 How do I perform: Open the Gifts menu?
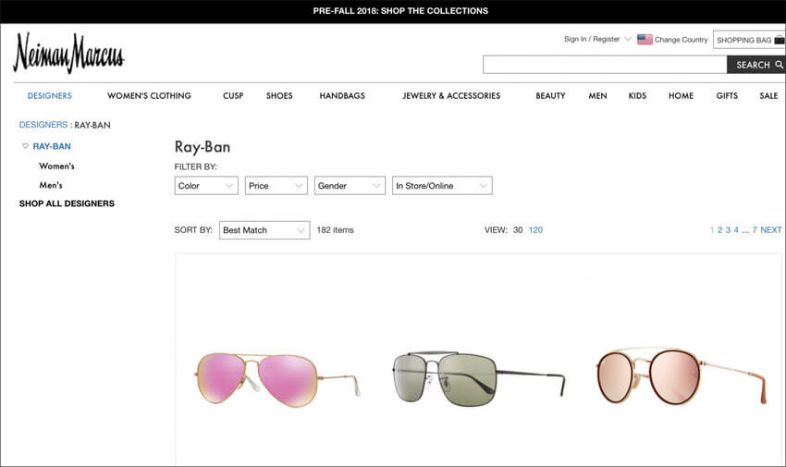[727, 95]
